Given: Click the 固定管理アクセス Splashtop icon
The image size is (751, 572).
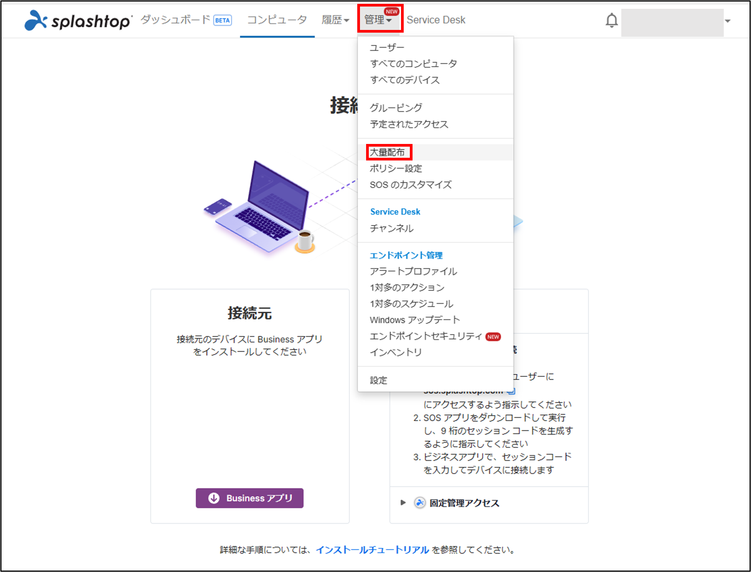Looking at the screenshot, I should tap(420, 503).
